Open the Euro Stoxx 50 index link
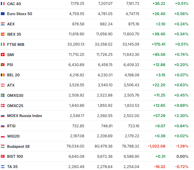The width and height of the screenshot is (194, 170). pos(20,14)
